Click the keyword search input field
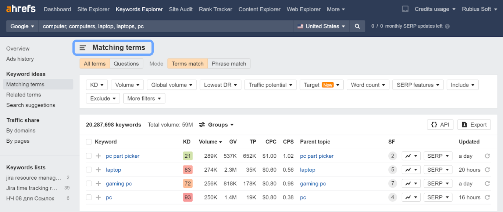Image resolution: width=503 pixels, height=212 pixels. pos(165,26)
